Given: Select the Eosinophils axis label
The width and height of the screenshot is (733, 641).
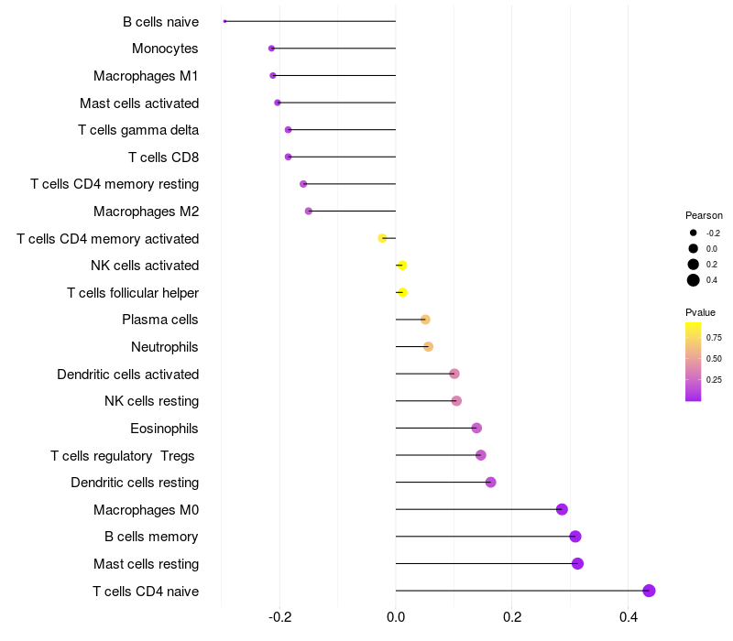Looking at the screenshot, I should click(164, 429).
